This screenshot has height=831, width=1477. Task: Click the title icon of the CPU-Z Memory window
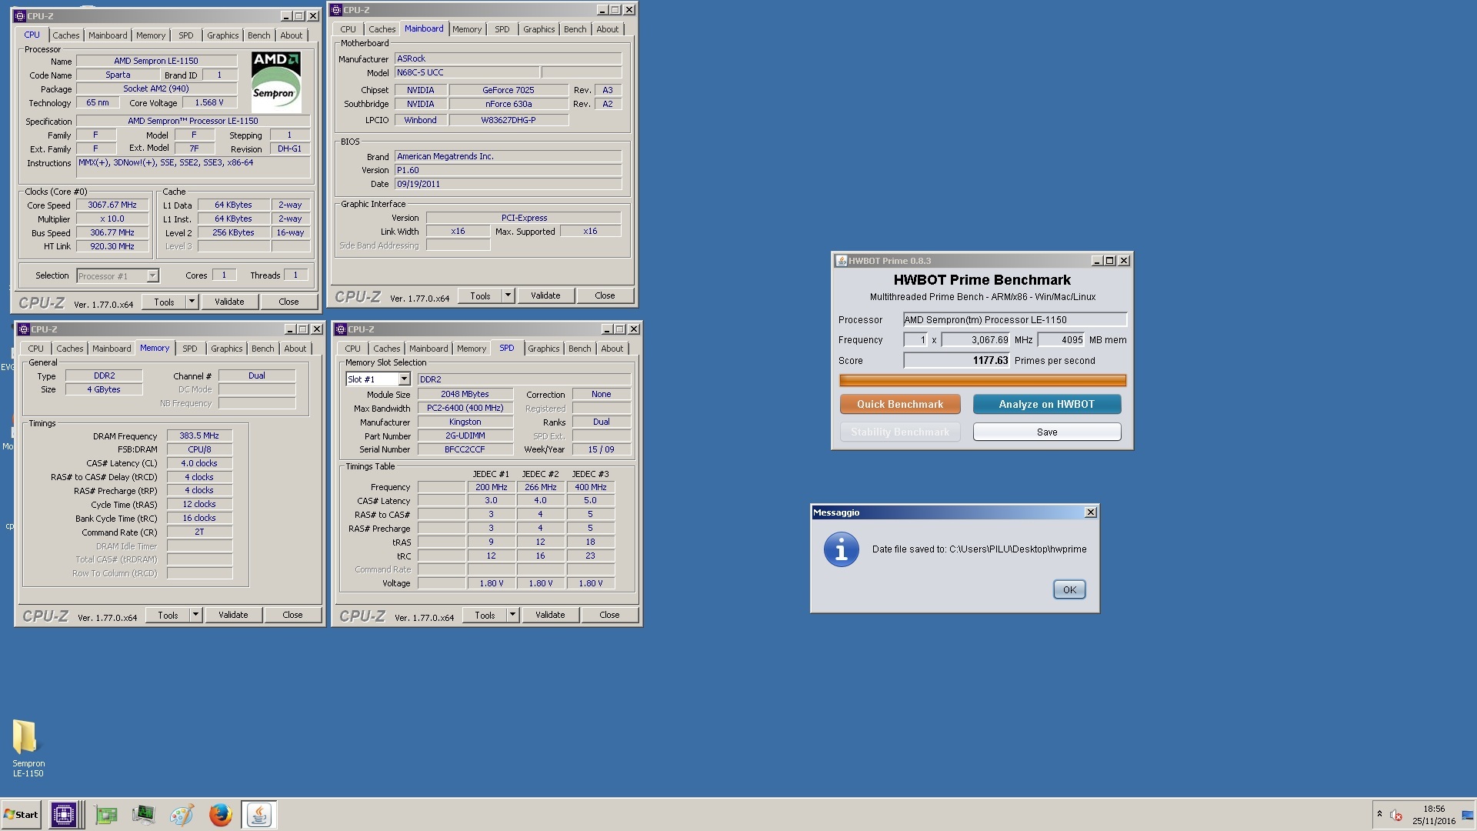[23, 329]
